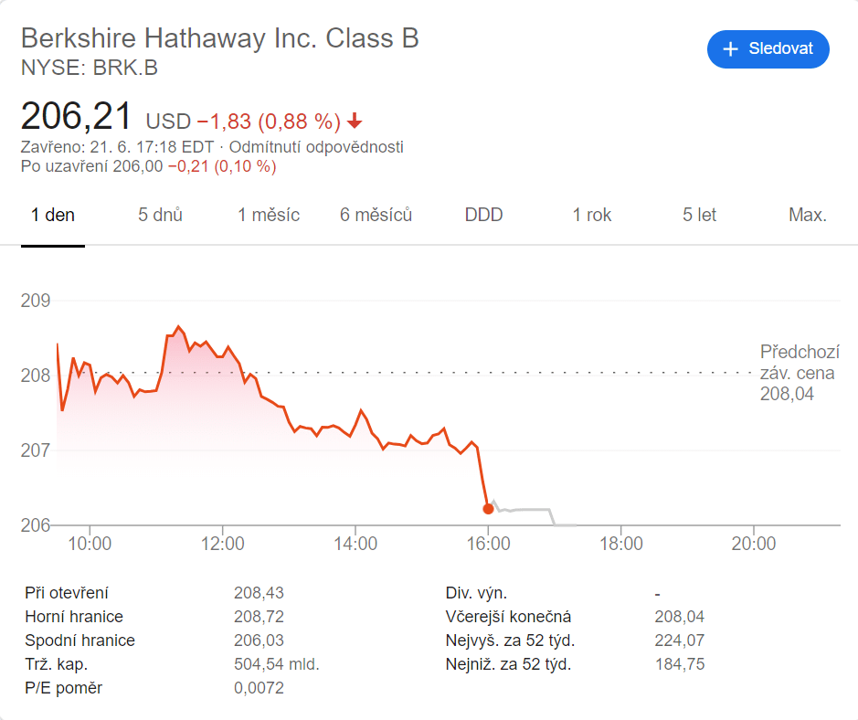Click the Trž. kap. value 504,54 mld.

click(x=277, y=664)
